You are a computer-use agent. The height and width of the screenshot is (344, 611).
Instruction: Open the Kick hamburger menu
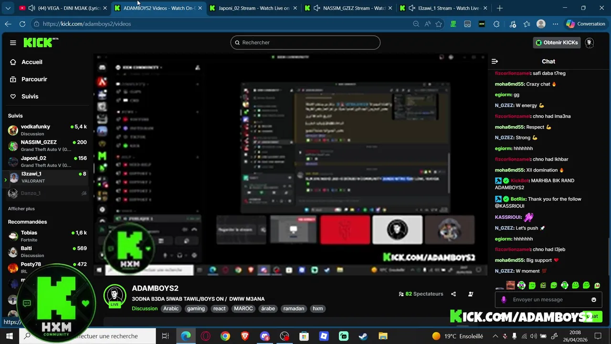13,43
